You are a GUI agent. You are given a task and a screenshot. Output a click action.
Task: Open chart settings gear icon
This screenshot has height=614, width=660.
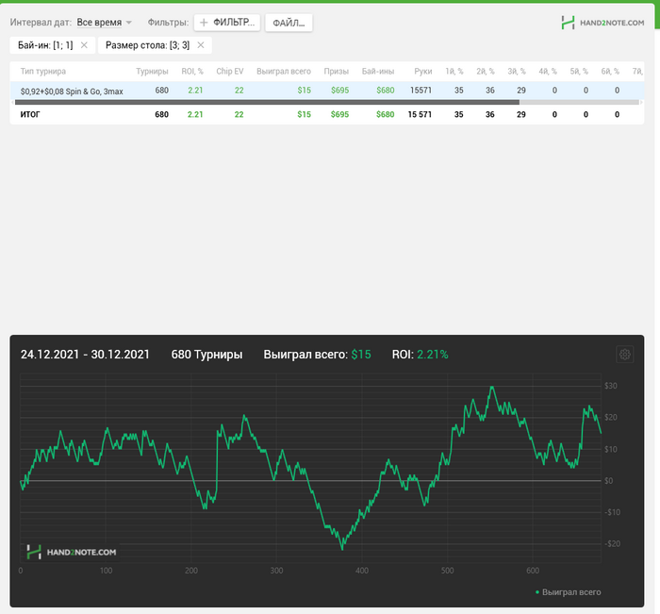pyautogui.click(x=624, y=355)
